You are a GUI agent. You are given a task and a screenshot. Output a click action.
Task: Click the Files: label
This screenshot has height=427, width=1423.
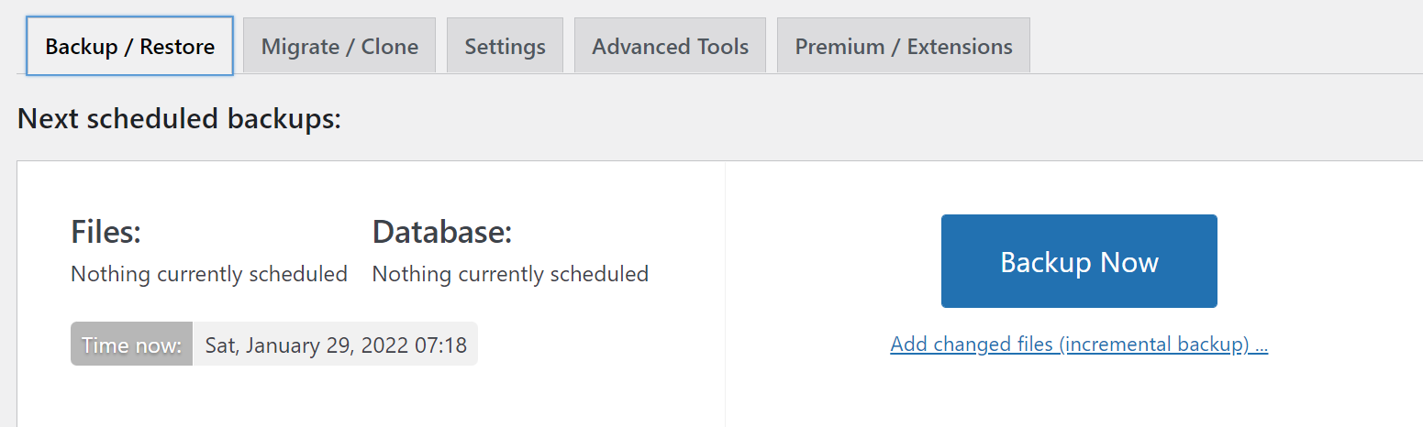click(x=106, y=232)
